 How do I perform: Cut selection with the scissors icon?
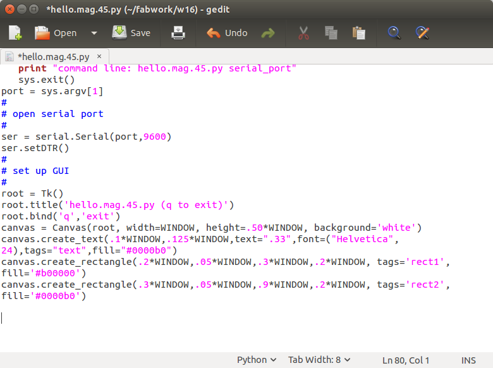(x=303, y=33)
